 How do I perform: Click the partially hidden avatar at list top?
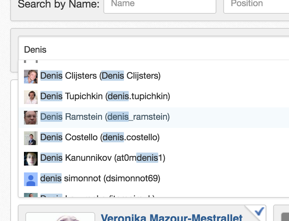31,62
